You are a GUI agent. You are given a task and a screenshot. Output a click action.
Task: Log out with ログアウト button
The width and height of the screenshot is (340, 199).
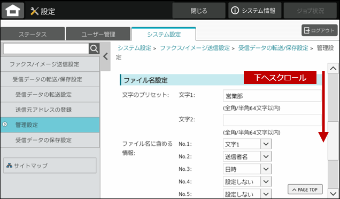click(x=319, y=30)
